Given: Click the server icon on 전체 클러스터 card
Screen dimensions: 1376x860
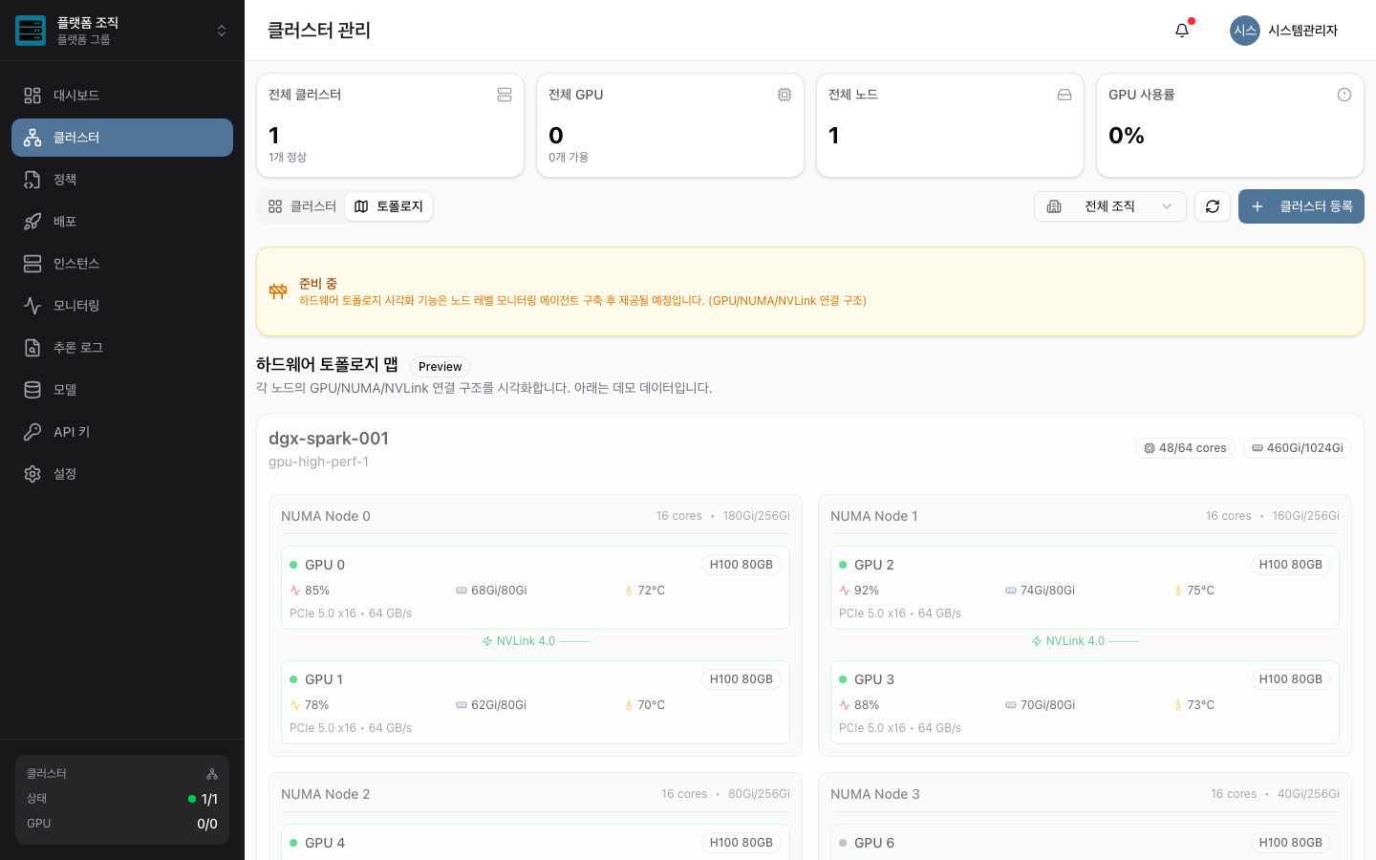Looking at the screenshot, I should click(x=505, y=95).
